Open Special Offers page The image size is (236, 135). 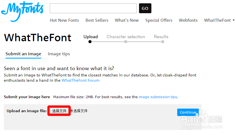[x=159, y=20]
